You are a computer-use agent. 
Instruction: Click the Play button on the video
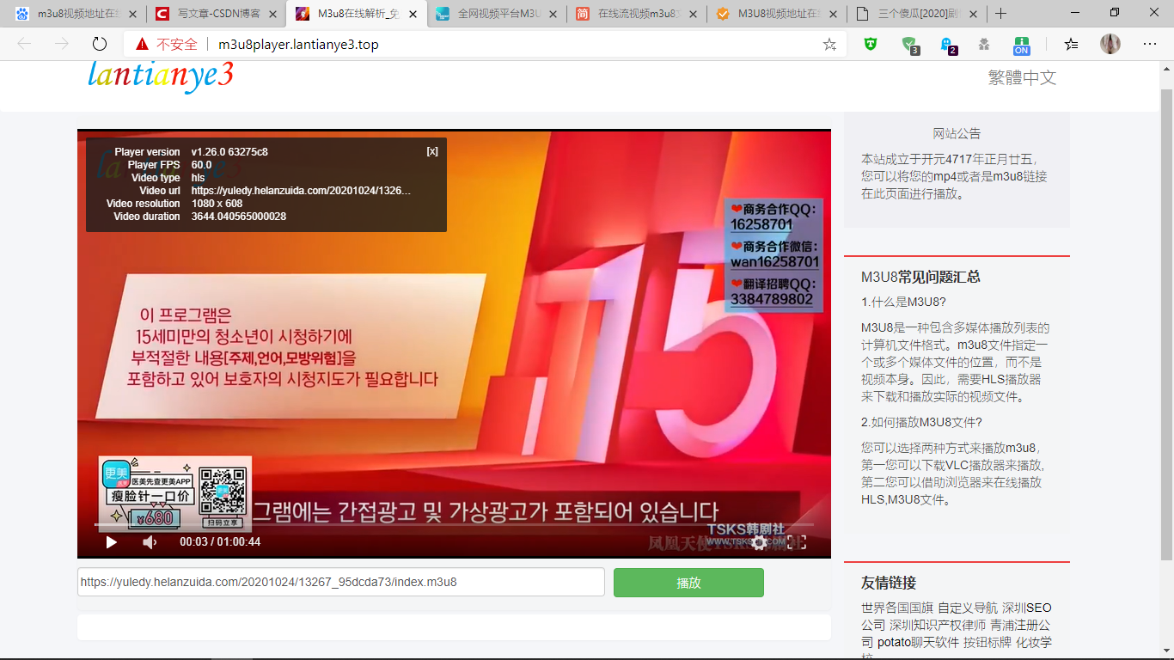(x=110, y=542)
